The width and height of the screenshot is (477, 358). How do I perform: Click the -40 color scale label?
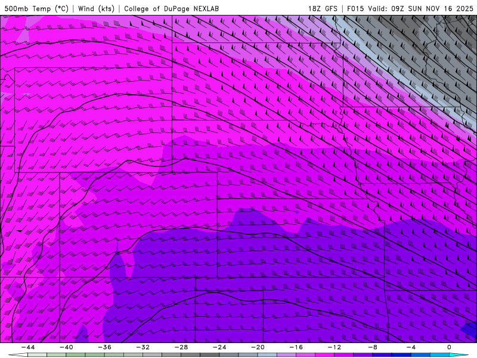(66, 347)
